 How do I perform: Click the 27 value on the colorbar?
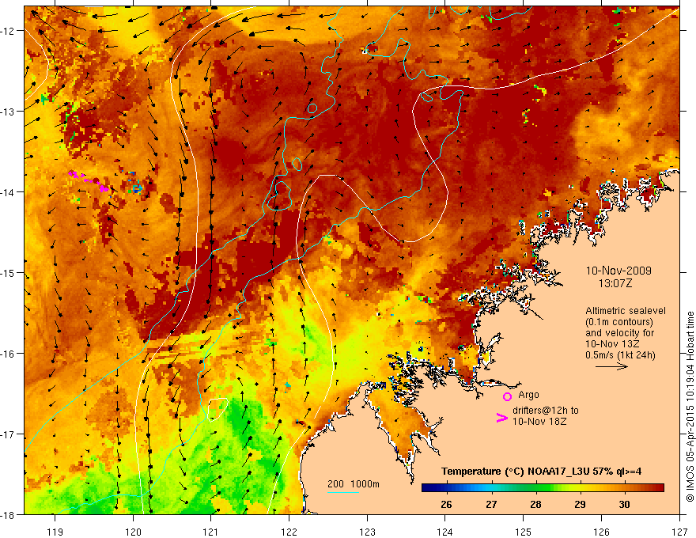(x=491, y=504)
